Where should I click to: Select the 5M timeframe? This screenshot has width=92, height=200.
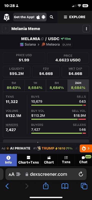(x=14, y=85)
